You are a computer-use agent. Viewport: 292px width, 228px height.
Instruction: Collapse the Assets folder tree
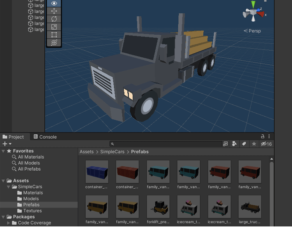pyautogui.click(x=4, y=181)
